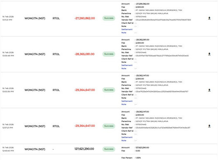Select detail Amount 127,621,290.00 in last row
The image size is (218, 160).
(142, 147)
